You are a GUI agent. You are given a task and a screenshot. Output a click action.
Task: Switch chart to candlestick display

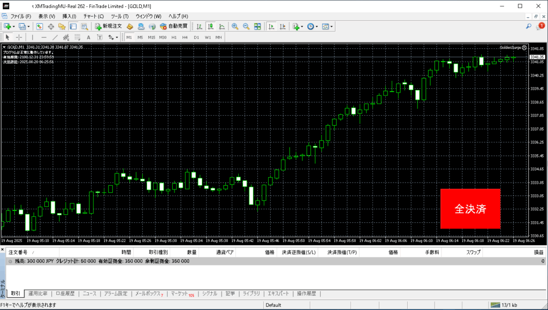(210, 26)
